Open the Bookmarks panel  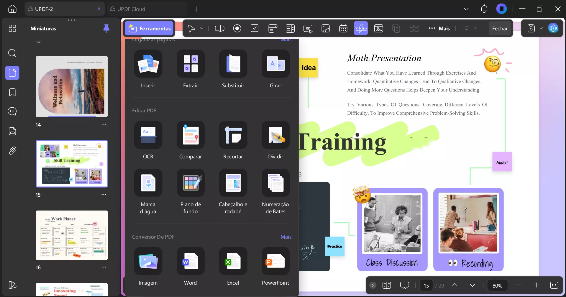pyautogui.click(x=12, y=93)
